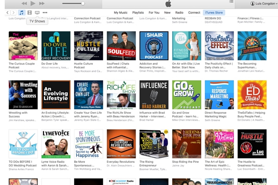278x185 pixels.
Task: Open The Rising Entrepreneur artwork
Action: [x=154, y=144]
